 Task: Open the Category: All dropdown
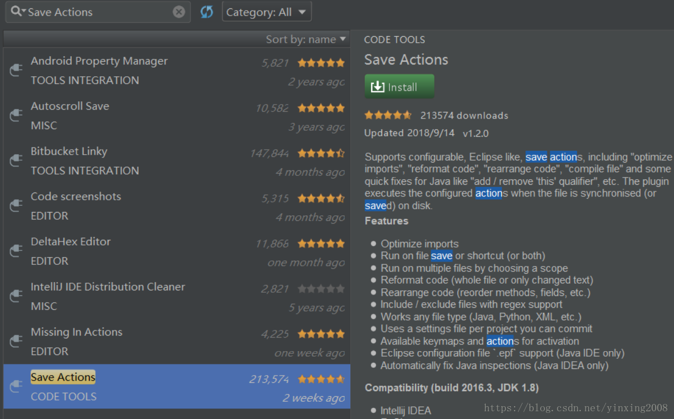[267, 12]
